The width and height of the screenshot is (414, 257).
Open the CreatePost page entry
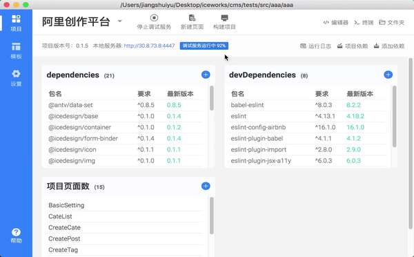tap(126, 238)
